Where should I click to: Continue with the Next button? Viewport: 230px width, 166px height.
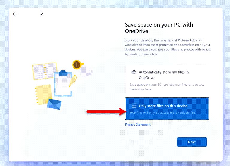(x=192, y=142)
